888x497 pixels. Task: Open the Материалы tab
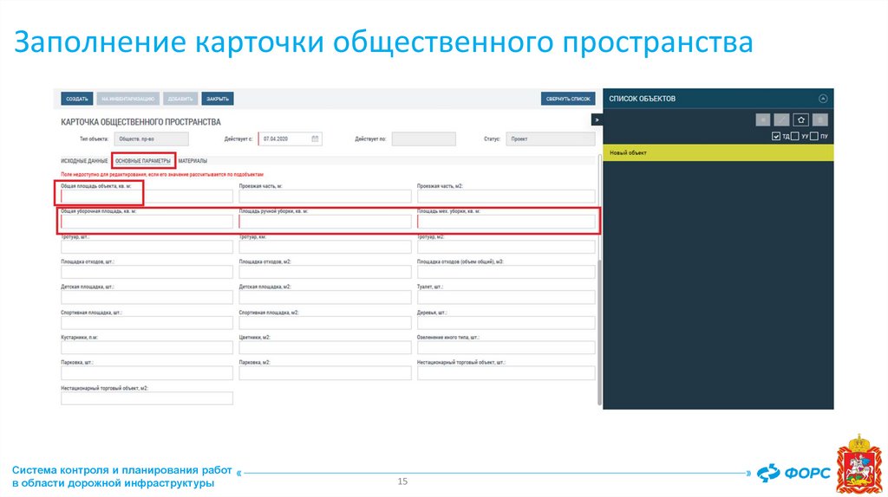193,161
